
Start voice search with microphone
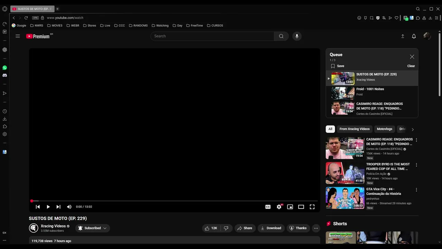coord(297,36)
